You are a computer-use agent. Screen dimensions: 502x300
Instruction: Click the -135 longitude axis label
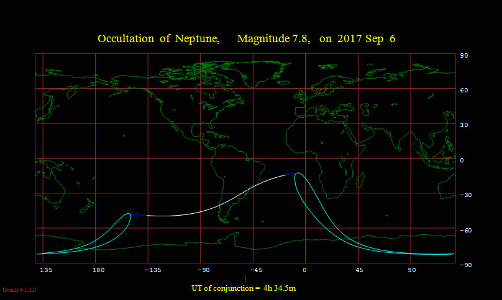click(153, 270)
